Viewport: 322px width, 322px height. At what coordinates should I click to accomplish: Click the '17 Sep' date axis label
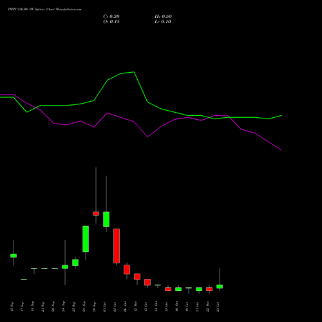(x=22, y=307)
